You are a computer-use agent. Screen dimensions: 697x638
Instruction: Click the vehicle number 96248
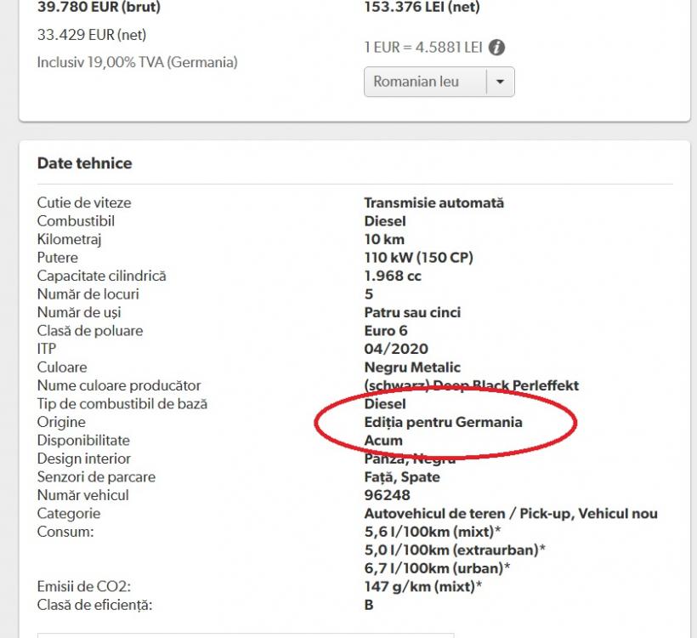point(387,495)
